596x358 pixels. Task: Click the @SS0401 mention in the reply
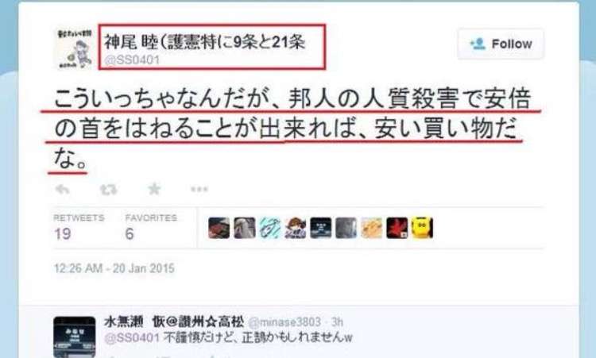(x=132, y=337)
